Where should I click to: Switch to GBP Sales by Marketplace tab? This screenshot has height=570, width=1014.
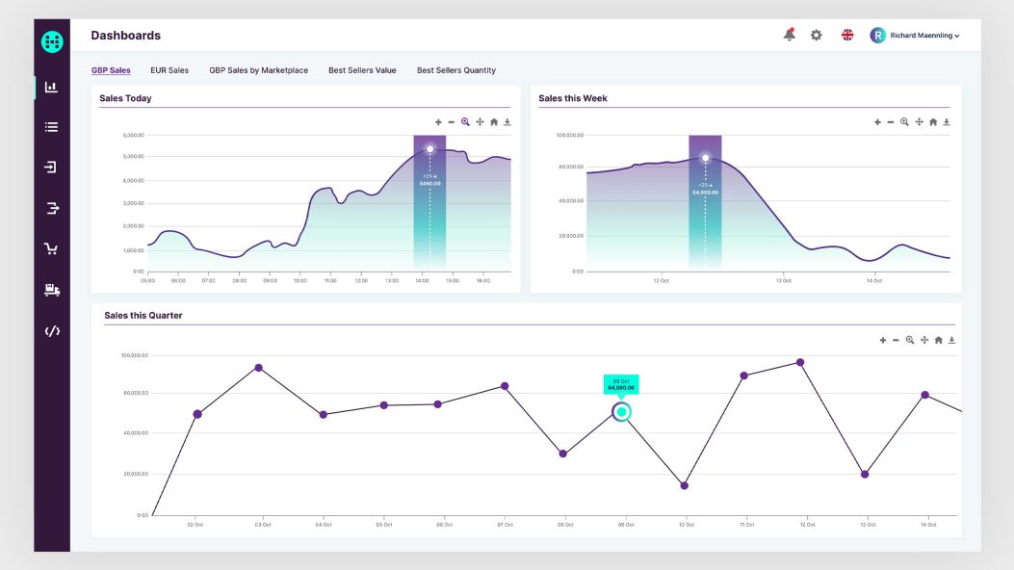pyautogui.click(x=258, y=70)
